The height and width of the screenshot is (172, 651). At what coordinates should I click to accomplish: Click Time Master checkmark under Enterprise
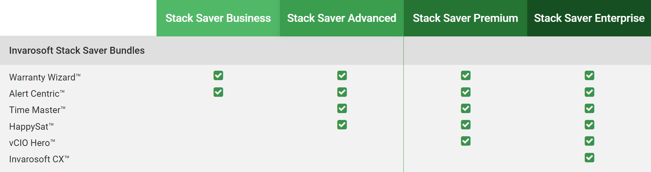coord(589,109)
